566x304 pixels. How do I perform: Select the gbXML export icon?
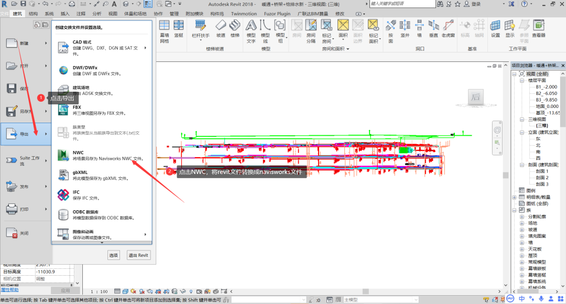[x=63, y=175]
